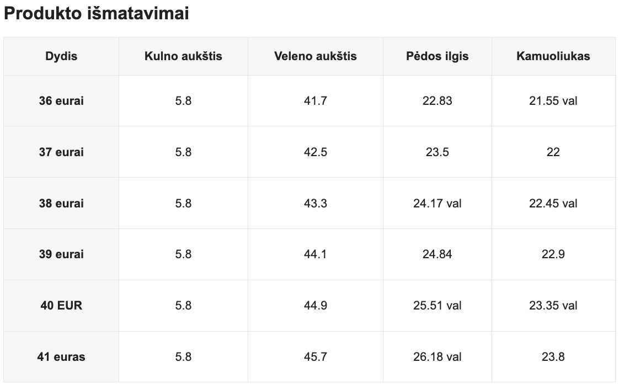
Task: Click the 23.35 val ball cell
Action: (x=553, y=306)
